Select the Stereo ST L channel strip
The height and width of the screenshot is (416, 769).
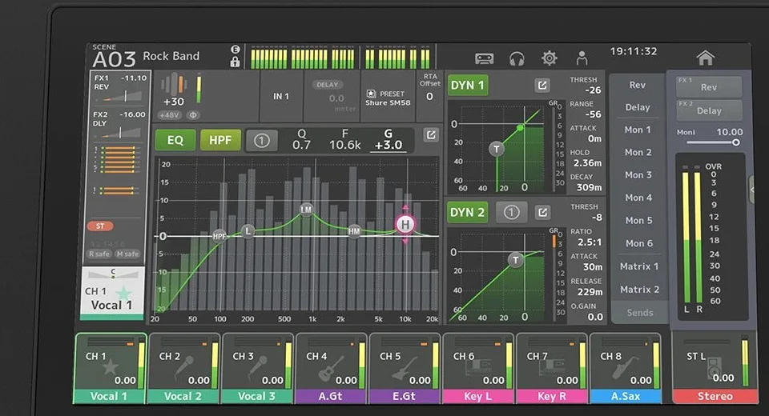point(714,369)
